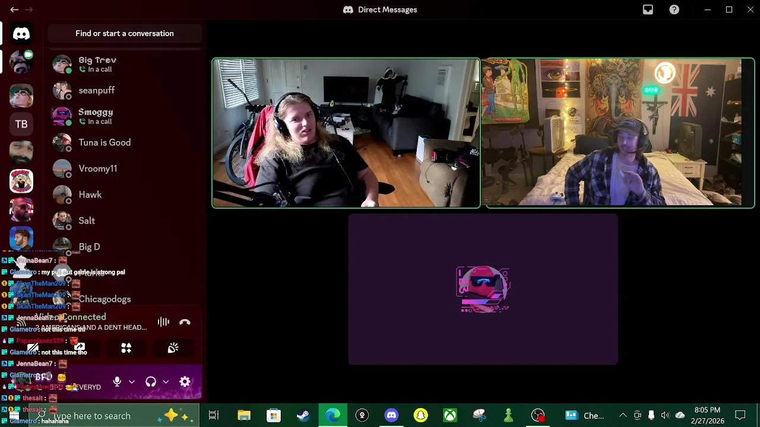This screenshot has height=427, width=760.
Task: Open the taskbar volume speaker icon
Action: (665, 415)
